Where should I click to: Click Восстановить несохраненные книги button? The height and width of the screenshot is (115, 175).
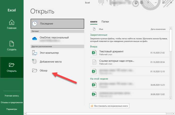[x=109, y=106]
